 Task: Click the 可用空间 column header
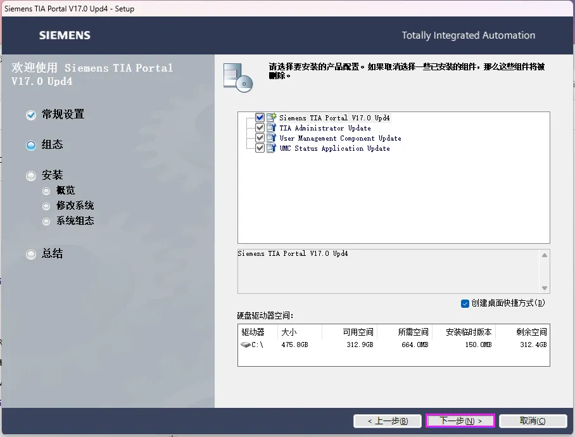(349, 332)
